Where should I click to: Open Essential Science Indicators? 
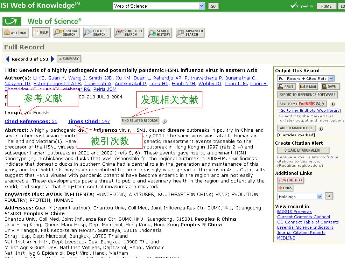305,227
